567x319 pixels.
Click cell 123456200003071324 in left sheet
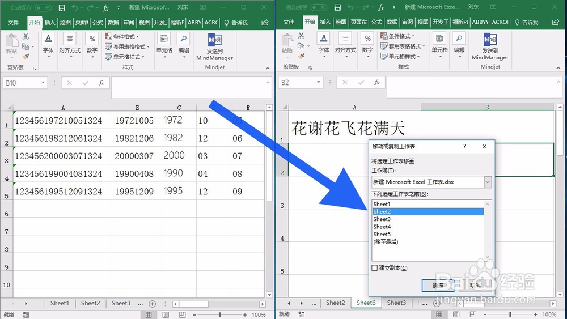tap(63, 156)
